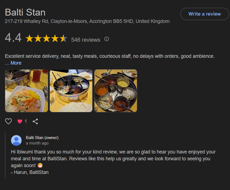Image resolution: width=230 pixels, height=190 pixels.
Task: Click the '- Harun, BaltiStan' signature line
Action: [30, 172]
